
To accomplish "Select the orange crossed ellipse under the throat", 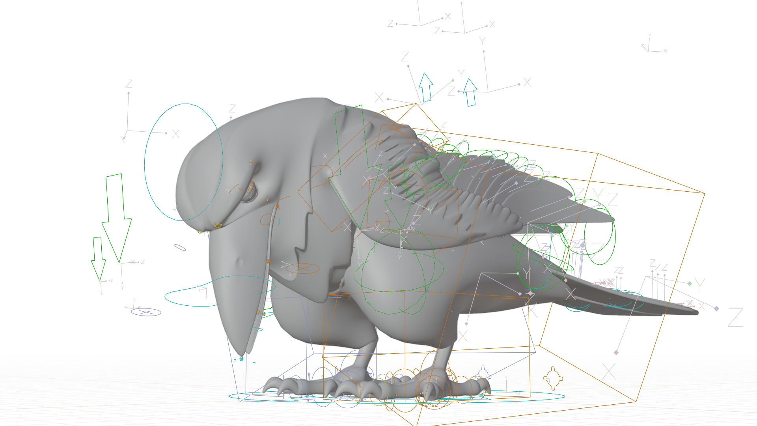I will point(303,269).
